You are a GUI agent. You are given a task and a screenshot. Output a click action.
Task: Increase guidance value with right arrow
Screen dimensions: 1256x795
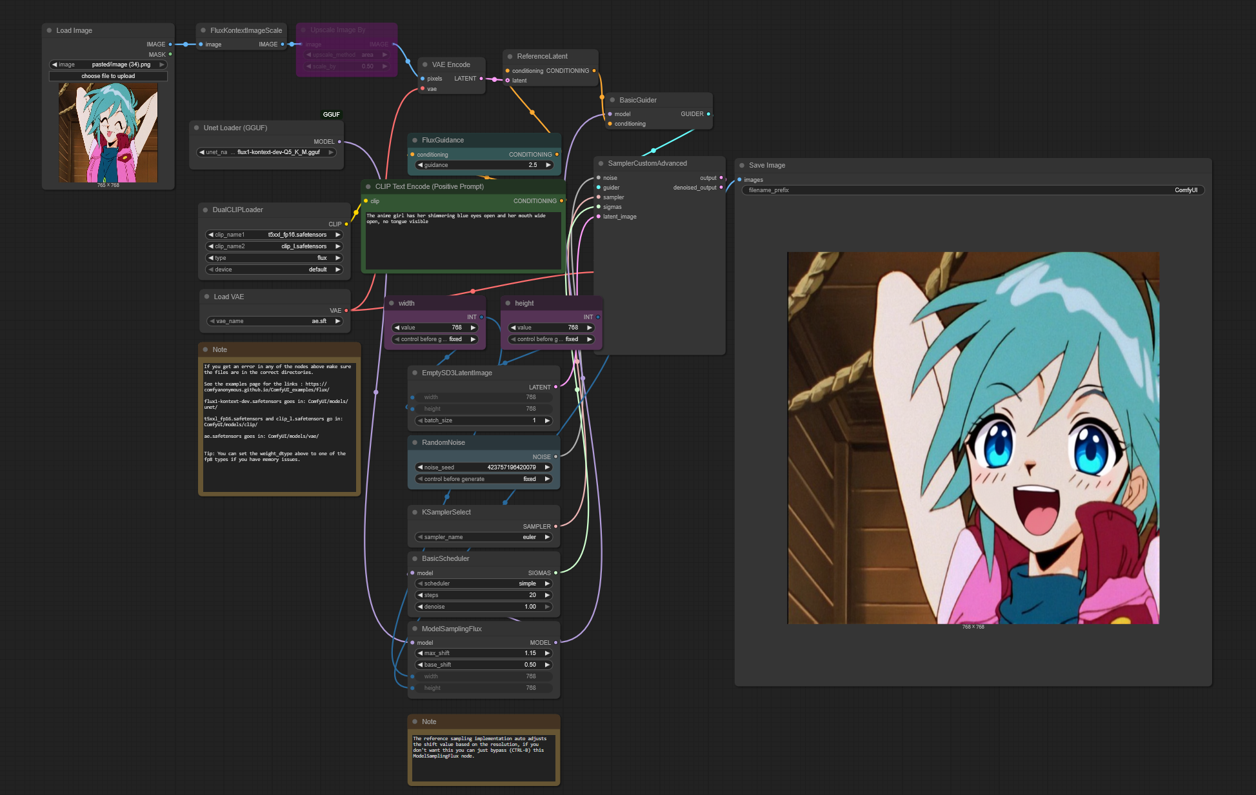(x=548, y=165)
